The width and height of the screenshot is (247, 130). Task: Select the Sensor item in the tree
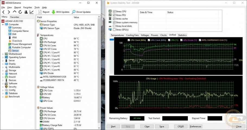coord(14,51)
